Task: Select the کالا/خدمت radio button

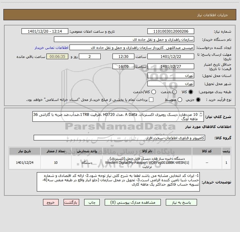Action: click(154, 92)
